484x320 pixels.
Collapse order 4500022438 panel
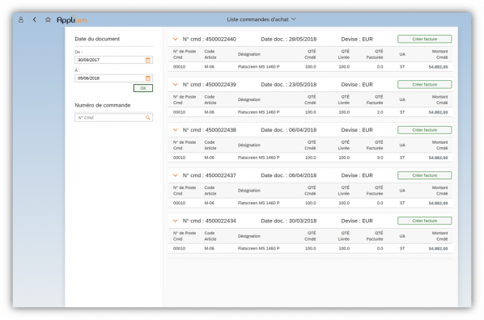pyautogui.click(x=176, y=130)
